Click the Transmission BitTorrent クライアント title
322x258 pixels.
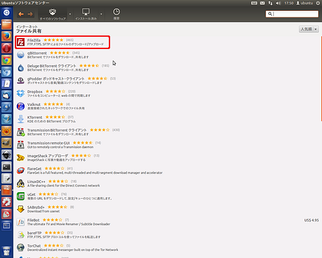click(57, 130)
